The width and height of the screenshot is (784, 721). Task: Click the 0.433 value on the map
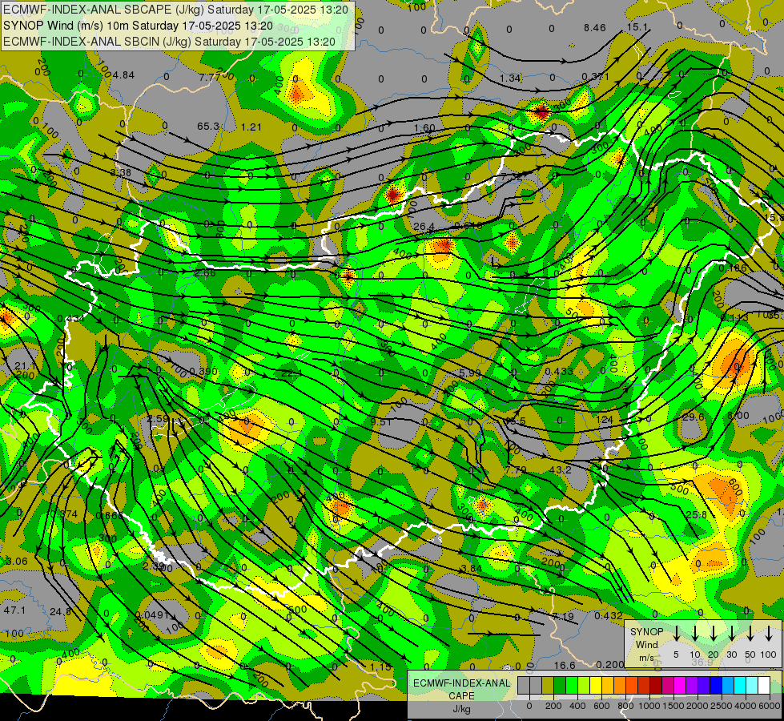(559, 371)
